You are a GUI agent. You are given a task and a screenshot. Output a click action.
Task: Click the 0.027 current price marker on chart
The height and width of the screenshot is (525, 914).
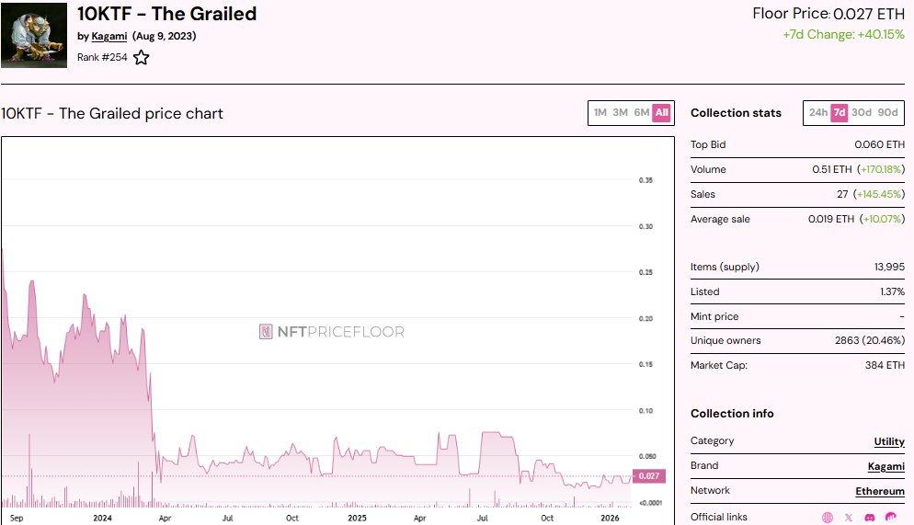pyautogui.click(x=649, y=476)
